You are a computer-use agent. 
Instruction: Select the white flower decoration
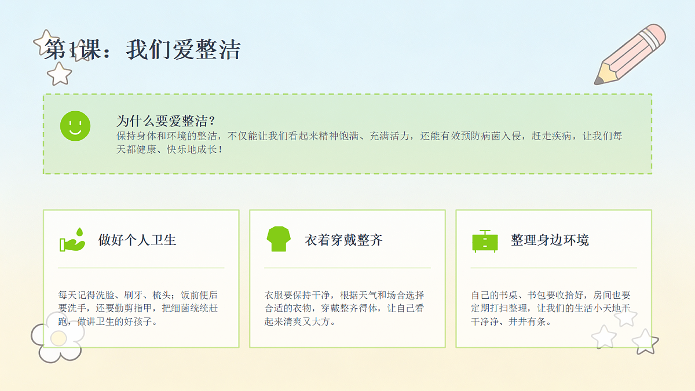57,337
